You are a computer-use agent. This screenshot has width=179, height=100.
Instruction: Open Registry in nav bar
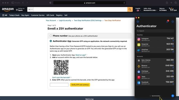pyautogui.click(x=59, y=15)
